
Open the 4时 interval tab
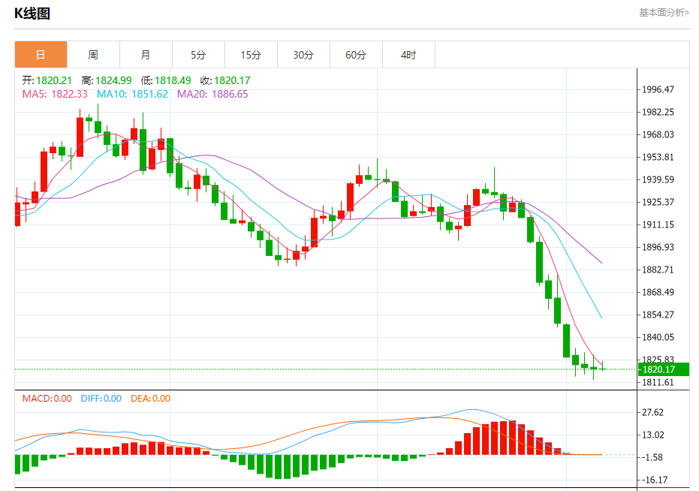point(408,54)
